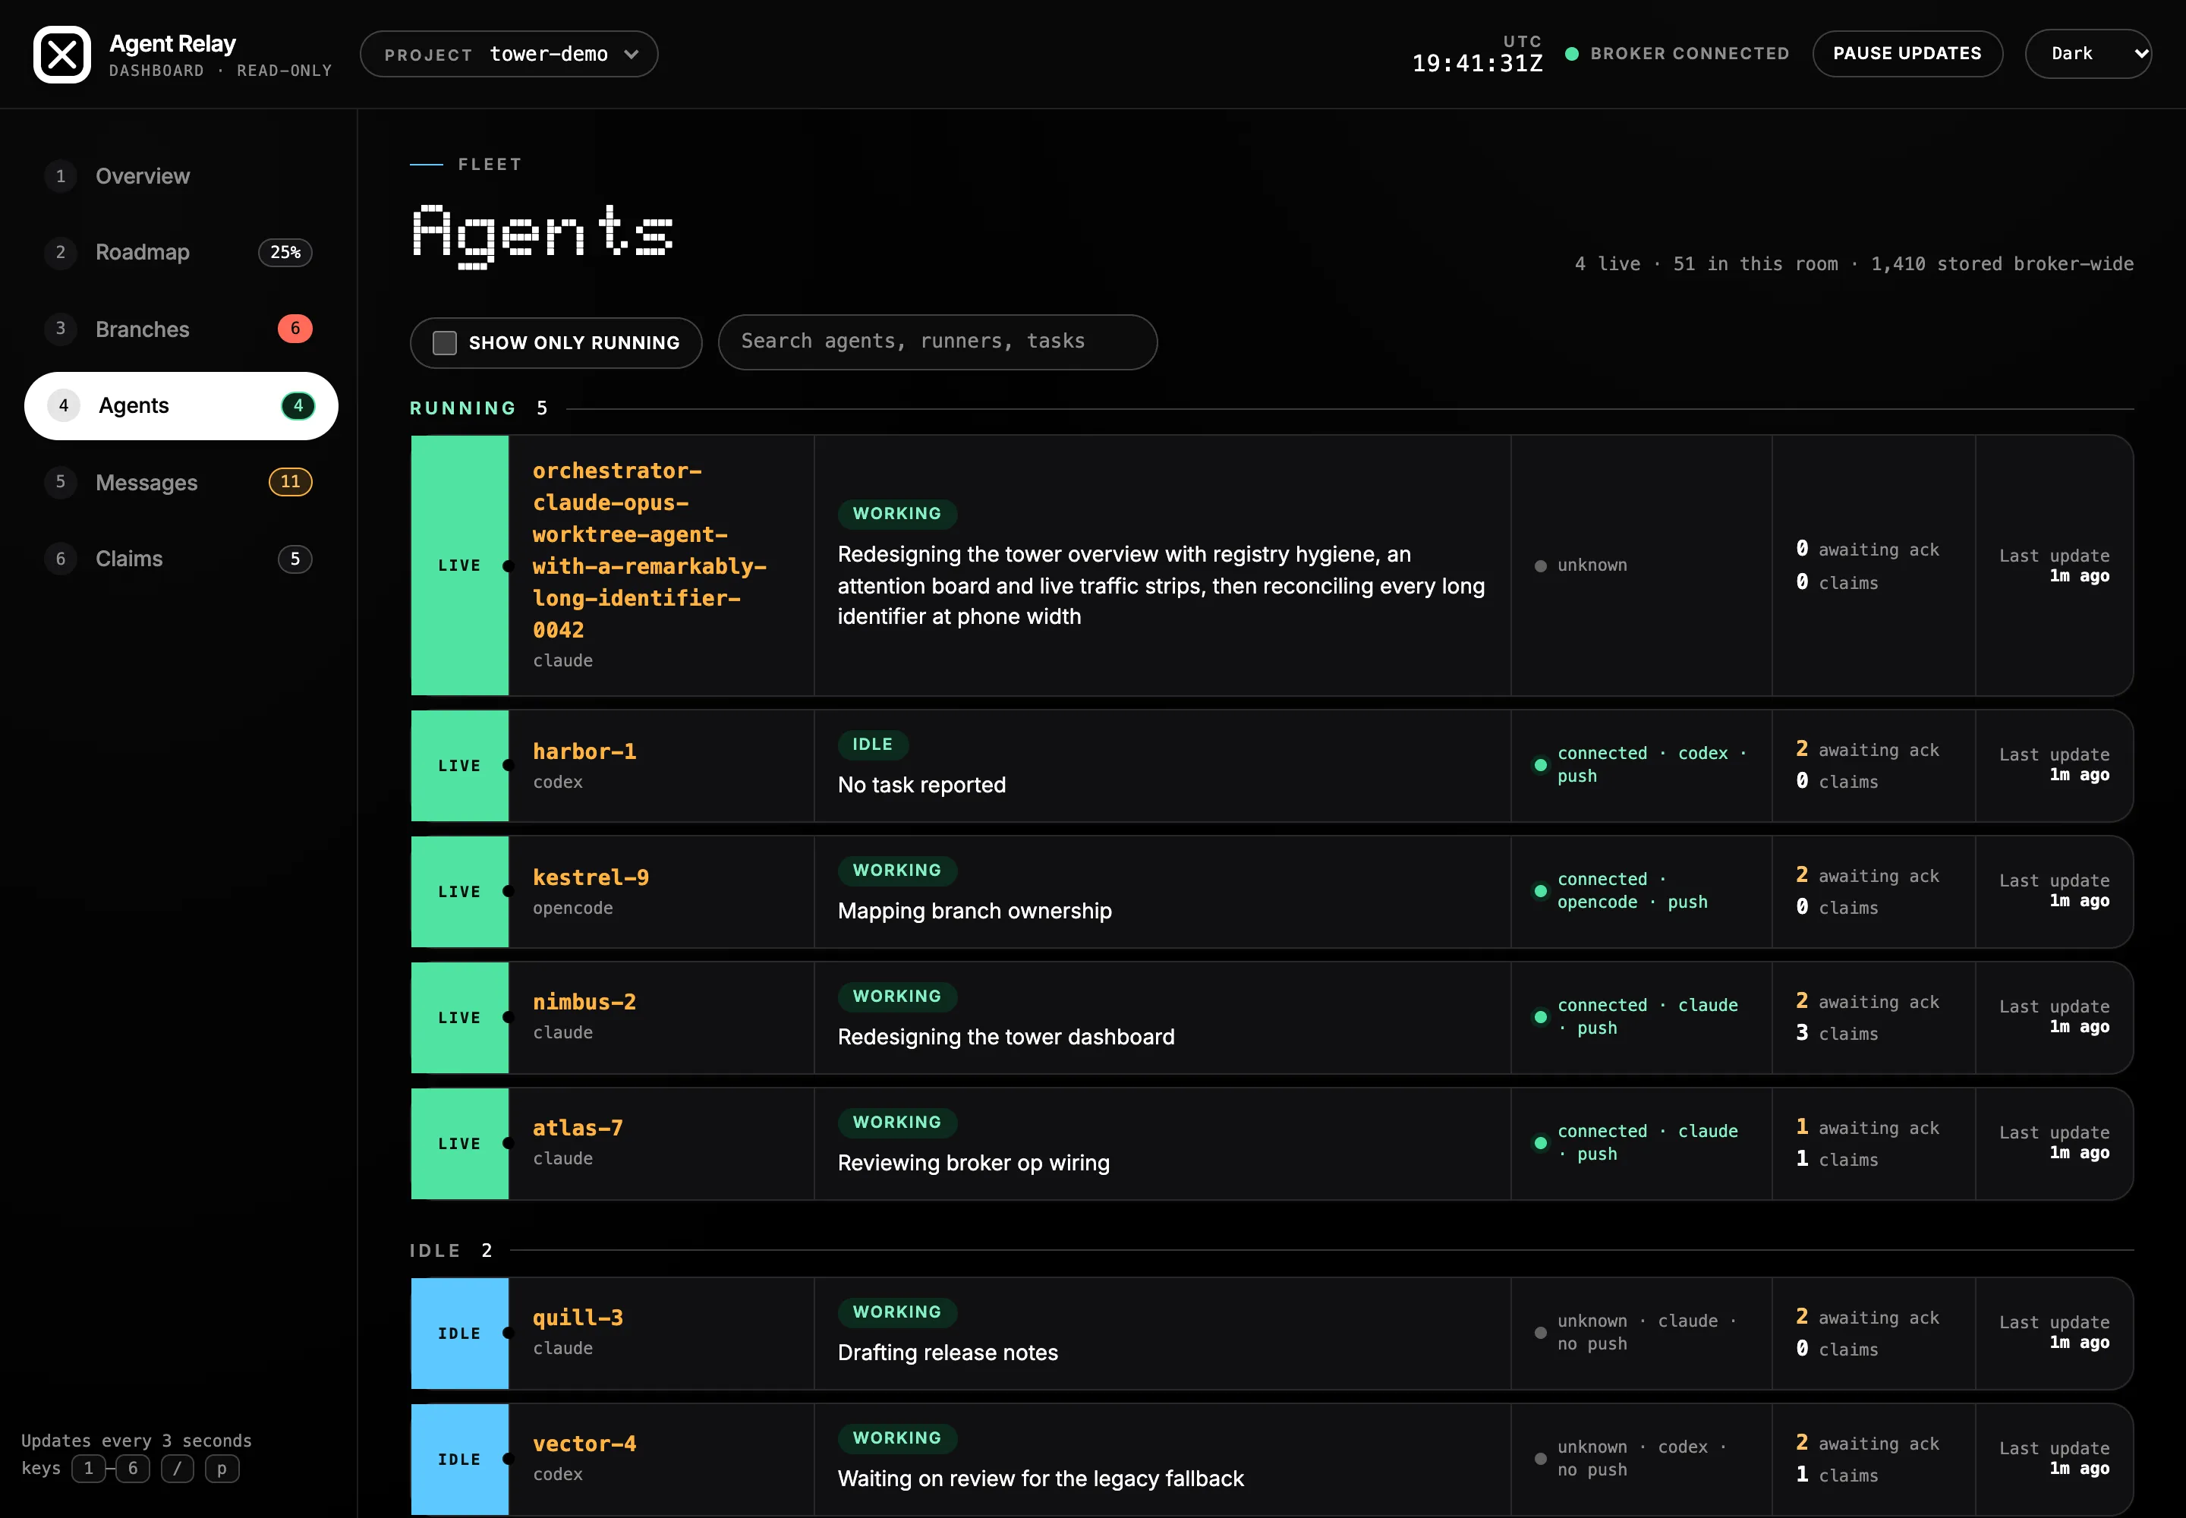
Task: Click the IDLE badge on harbor-1 row
Action: tap(872, 745)
